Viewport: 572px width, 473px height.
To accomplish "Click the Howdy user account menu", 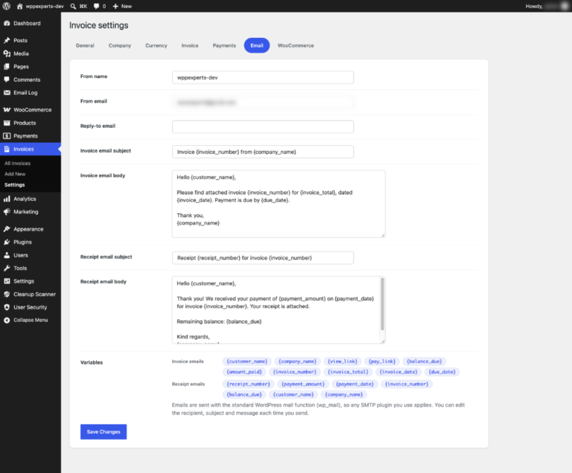I will 547,6.
